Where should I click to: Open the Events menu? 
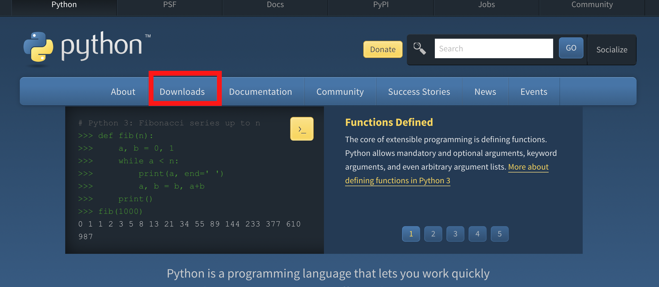click(x=534, y=92)
